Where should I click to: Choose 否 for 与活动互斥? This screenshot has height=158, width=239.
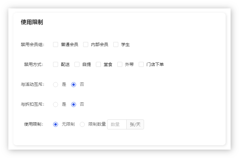pyautogui.click(x=74, y=84)
